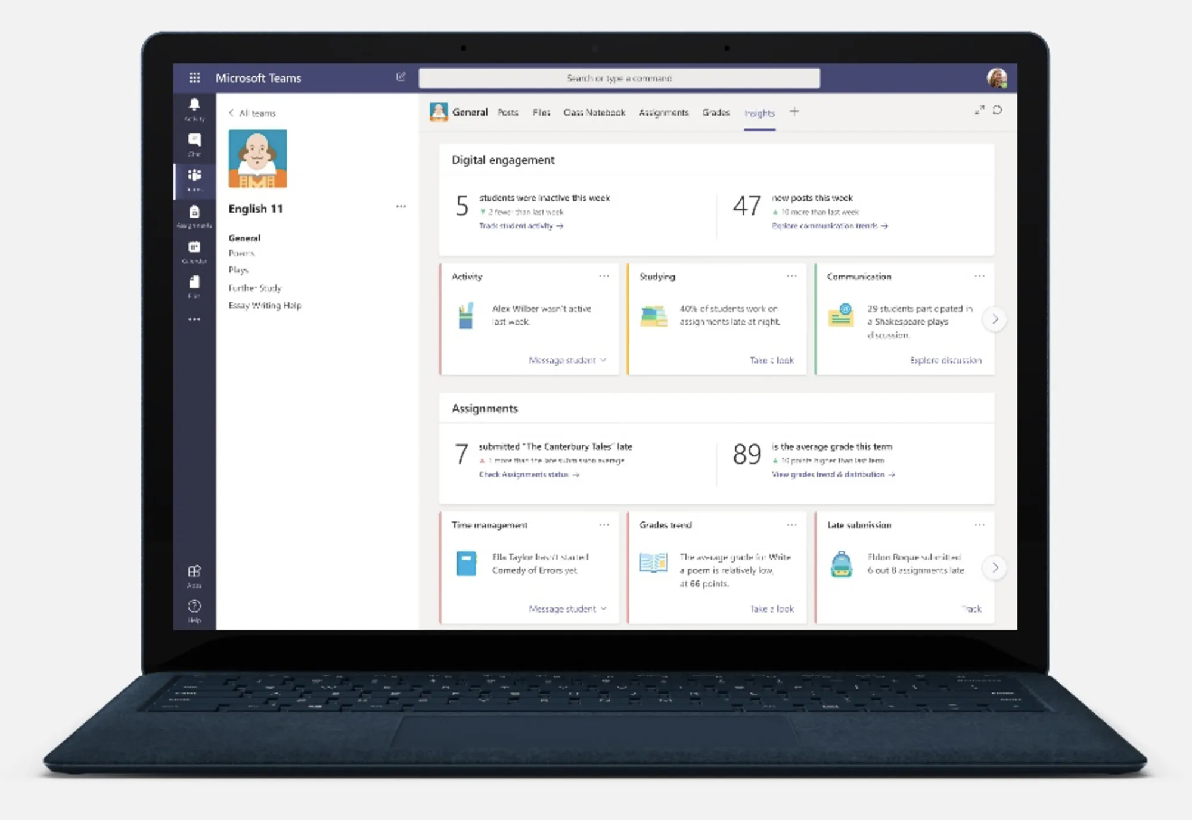This screenshot has width=1192, height=820.
Task: Open Studying card more options
Action: 791,276
